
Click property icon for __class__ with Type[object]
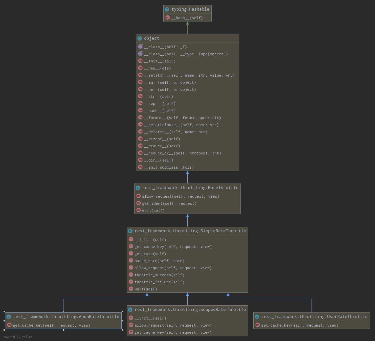coord(140,54)
